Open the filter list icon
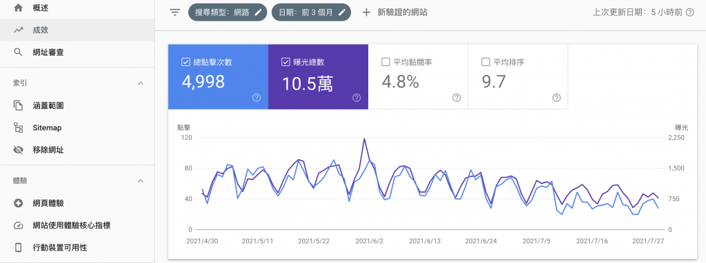This screenshot has width=706, height=263. 174,12
